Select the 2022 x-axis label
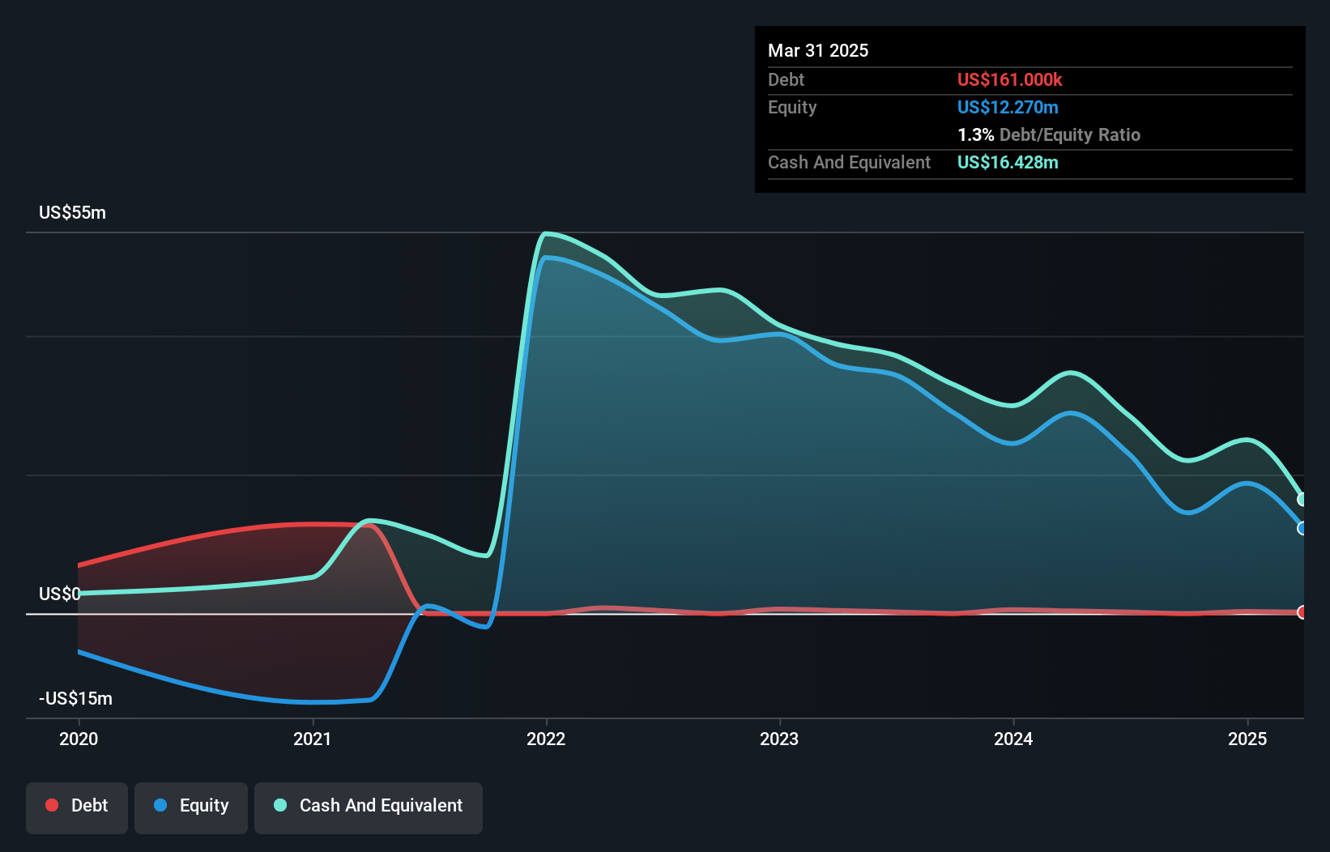This screenshot has width=1330, height=852. [546, 739]
